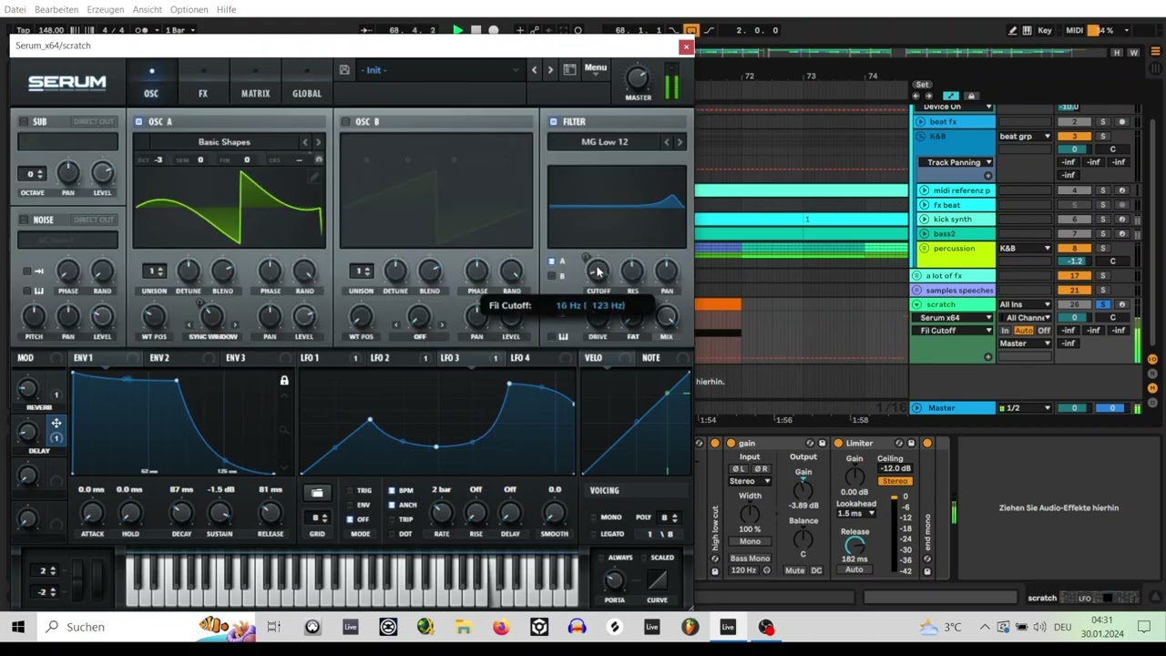This screenshot has height=656, width=1166.
Task: Open the Limiter lookahead 1.5 ms dropdown
Action: (855, 514)
